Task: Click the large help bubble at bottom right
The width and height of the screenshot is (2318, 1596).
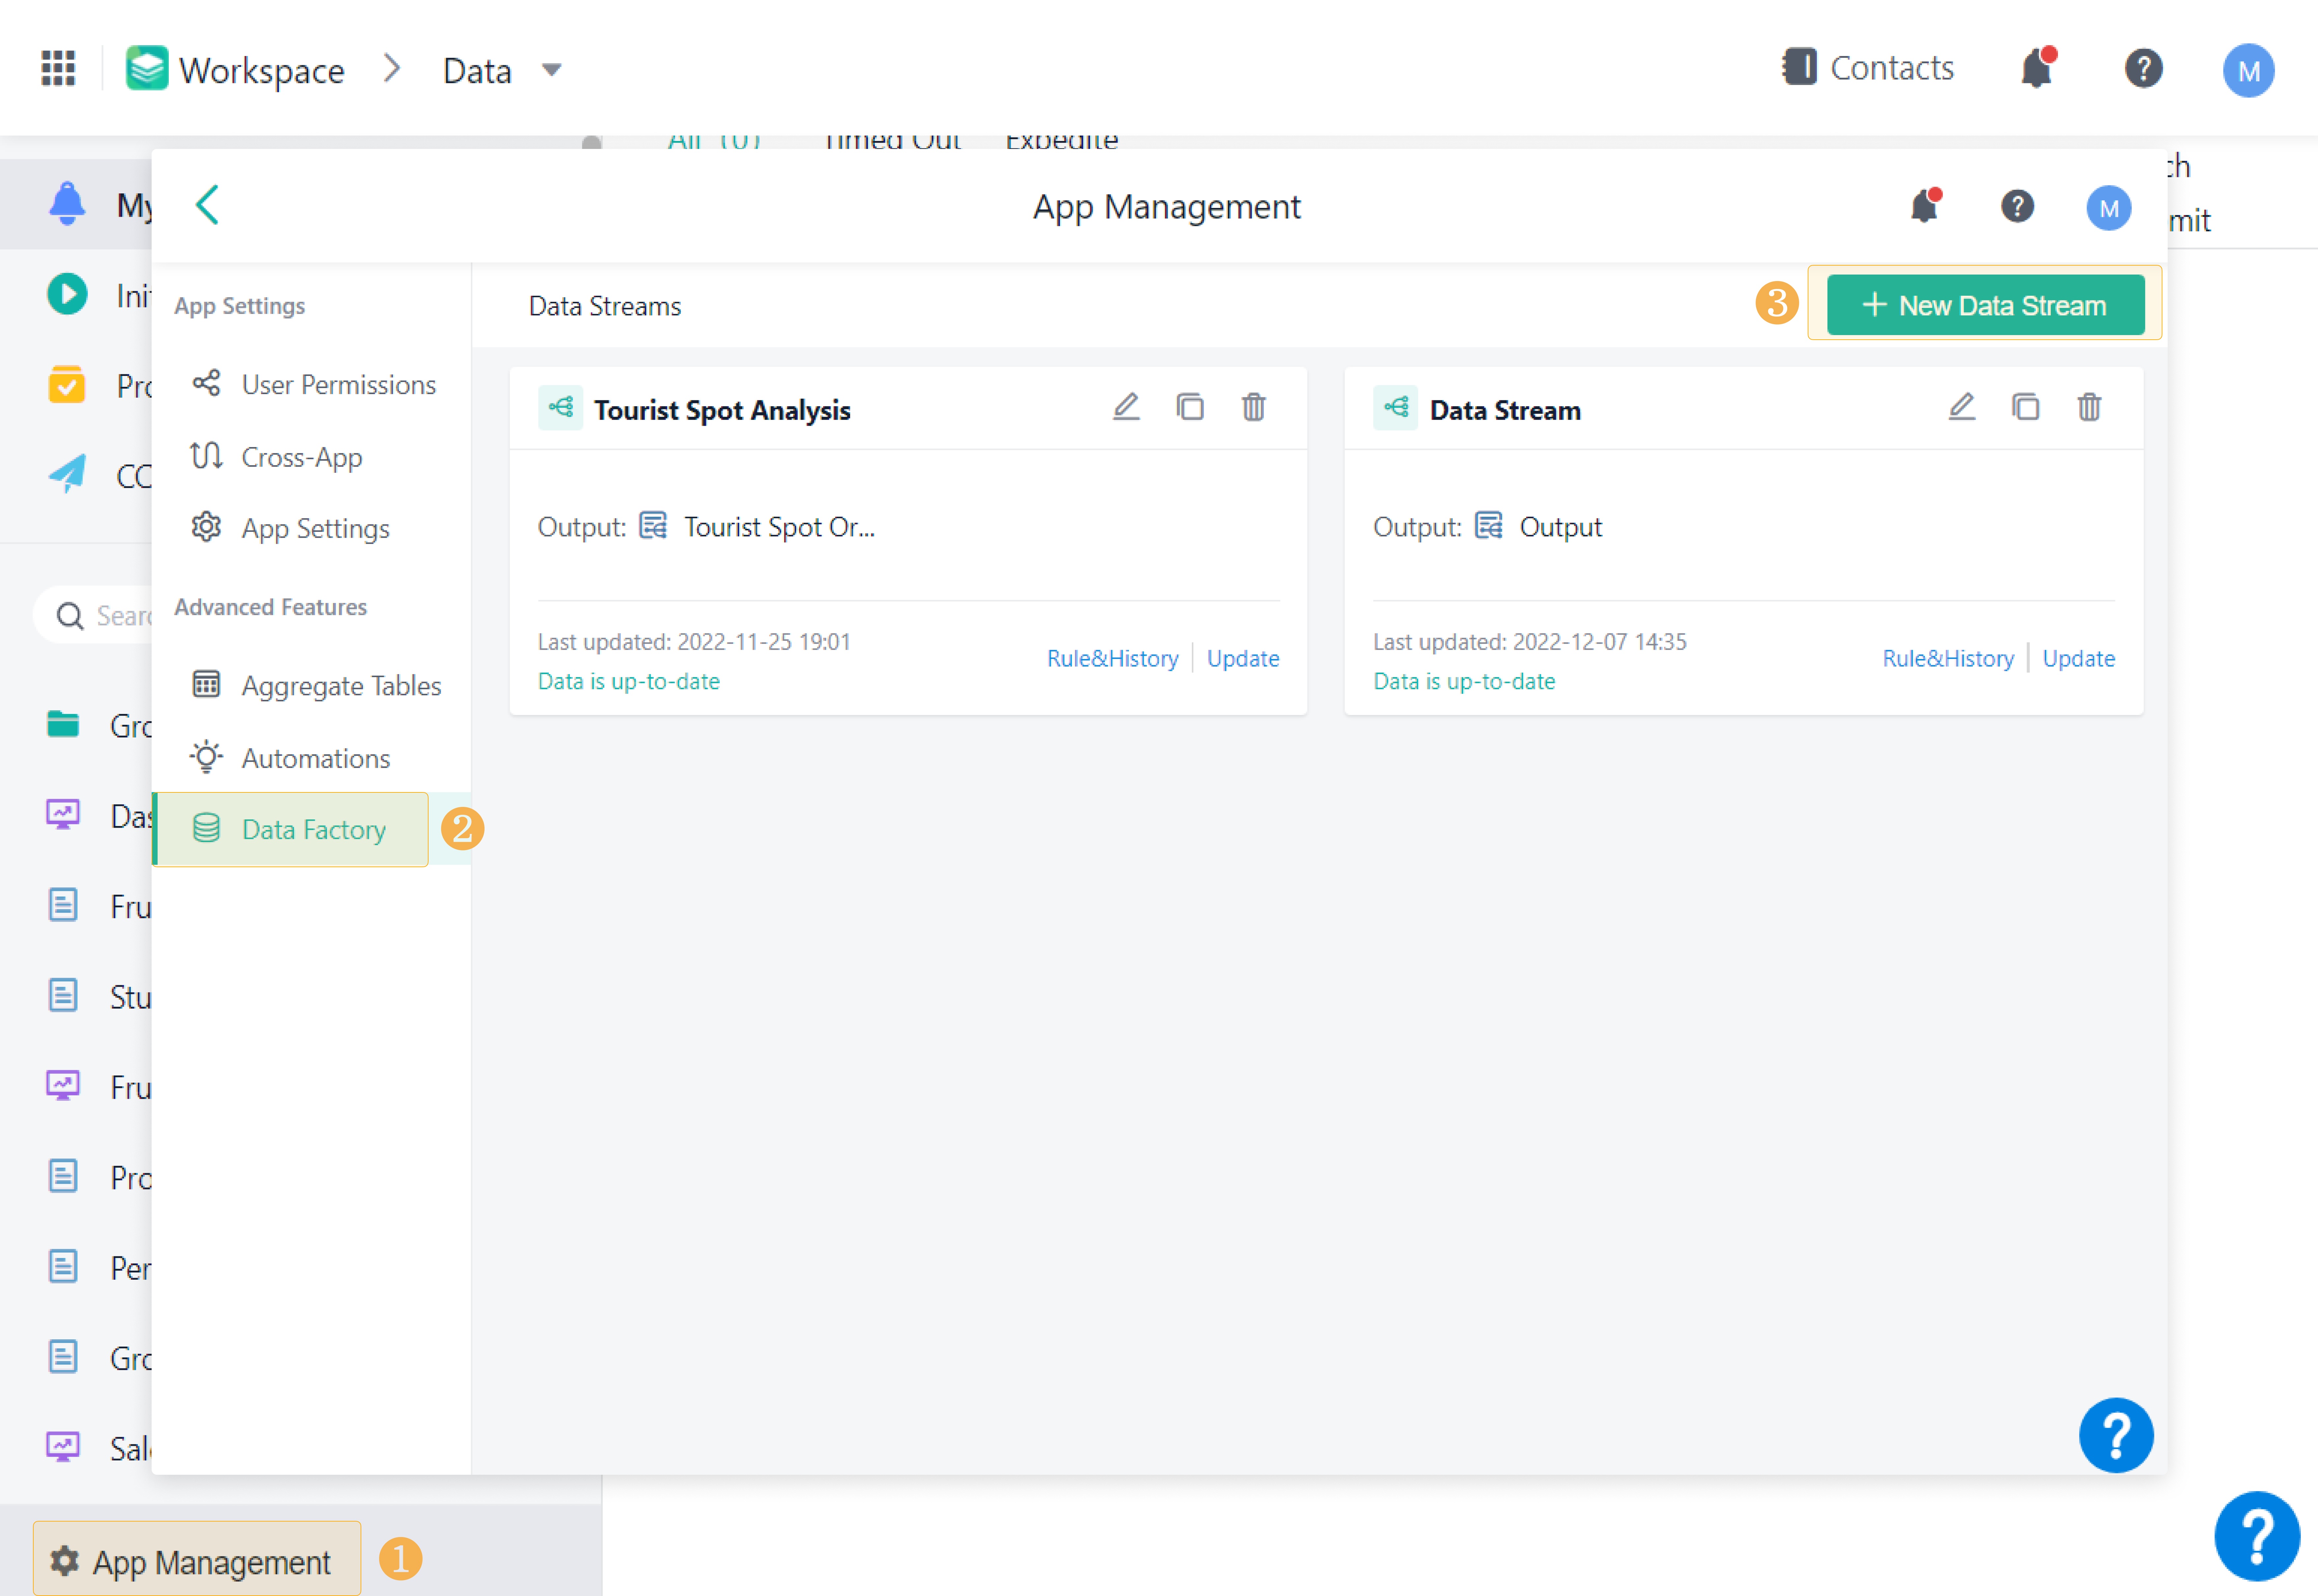Action: (2257, 1536)
